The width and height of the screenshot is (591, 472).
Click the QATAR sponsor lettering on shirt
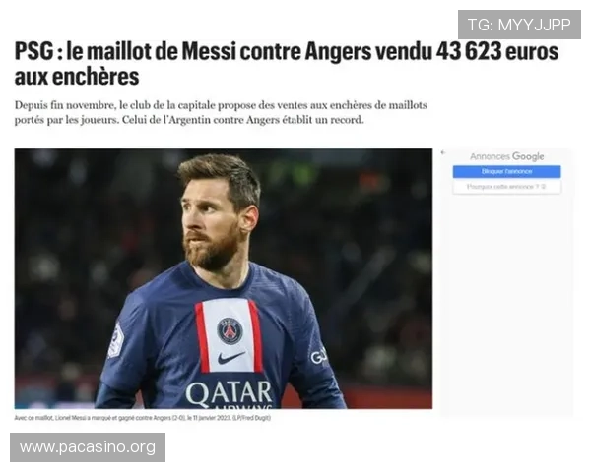click(x=229, y=393)
